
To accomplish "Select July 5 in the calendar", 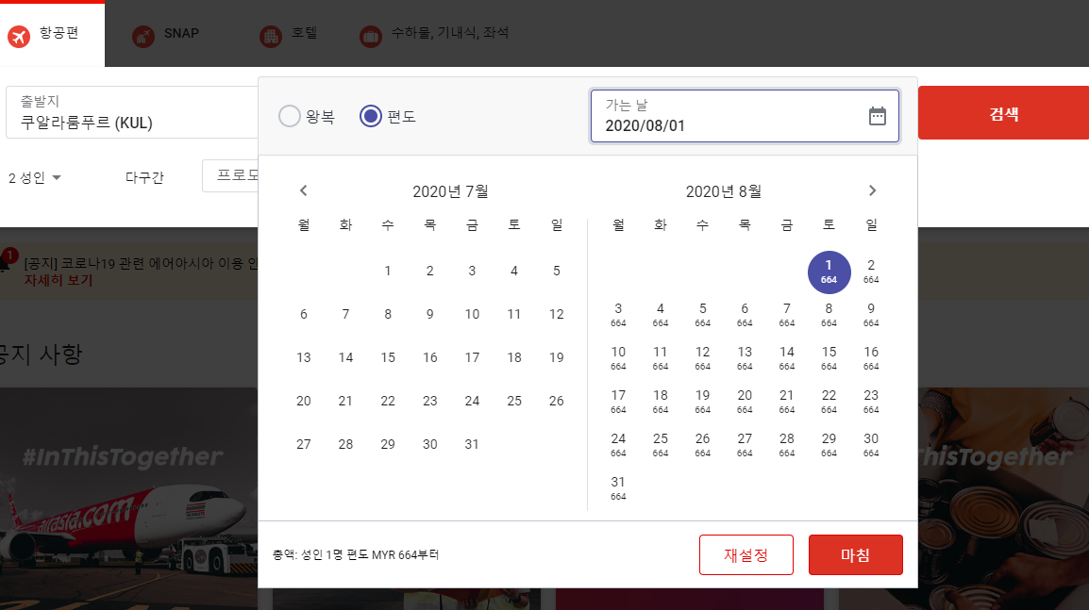I will pyautogui.click(x=557, y=271).
